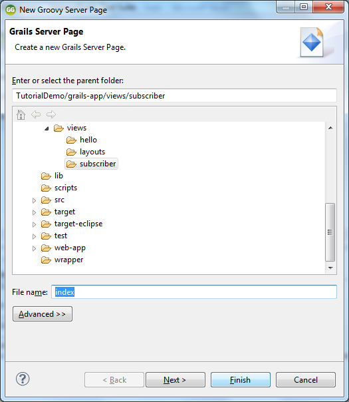The width and height of the screenshot is (349, 402).
Task: Click the Next > button
Action: 175,379
